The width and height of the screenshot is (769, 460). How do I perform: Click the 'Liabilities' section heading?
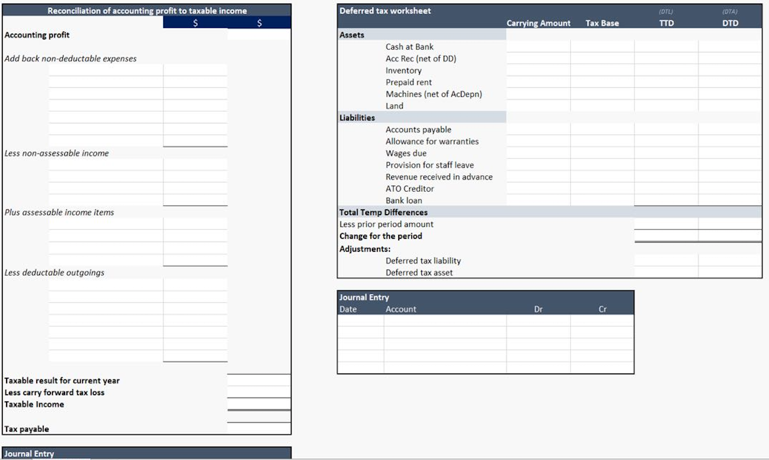(x=357, y=118)
